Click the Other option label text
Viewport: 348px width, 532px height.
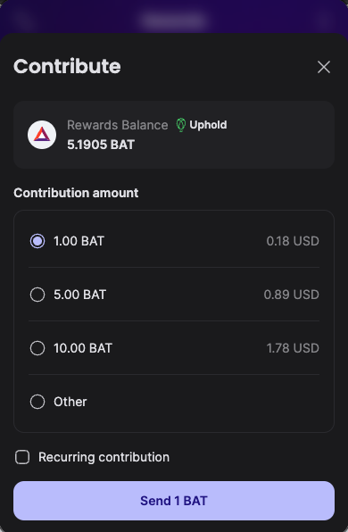(x=70, y=402)
